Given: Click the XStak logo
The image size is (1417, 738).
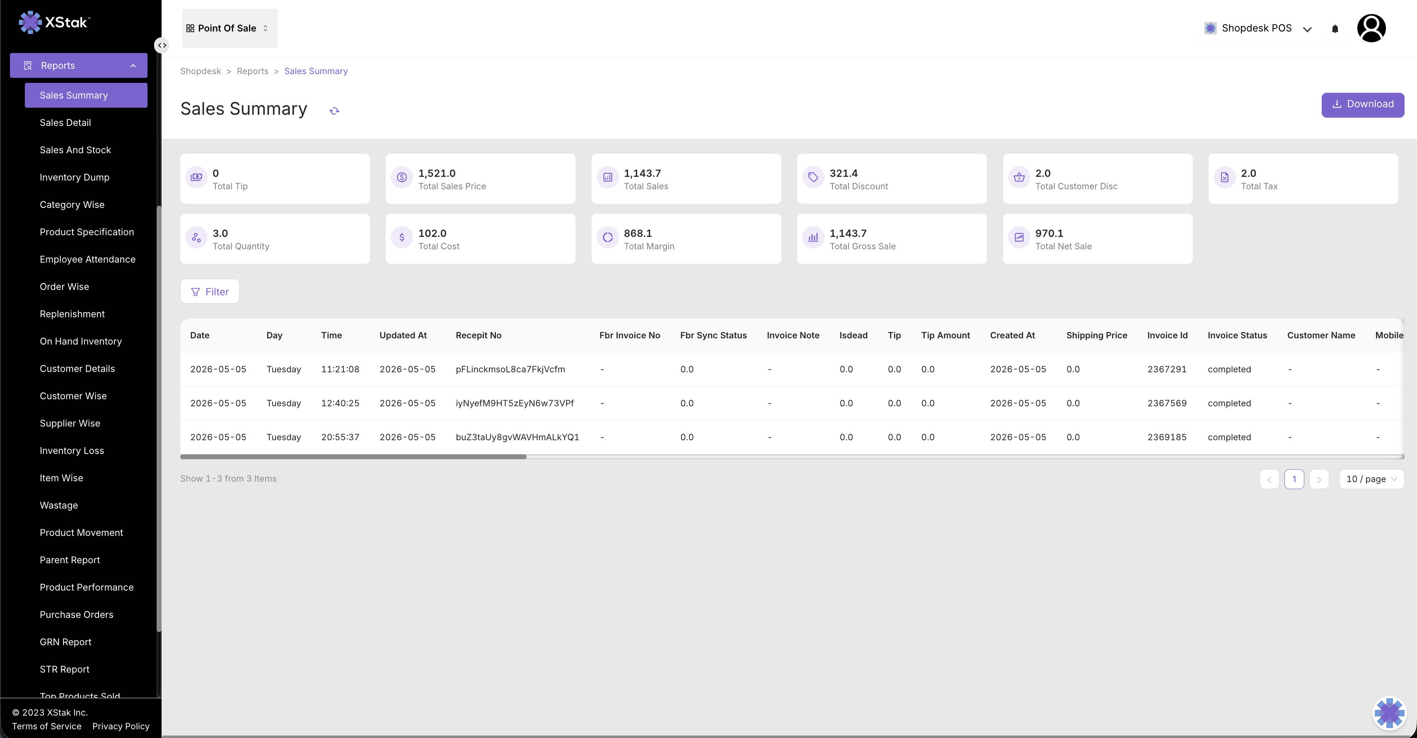Looking at the screenshot, I should (x=54, y=22).
